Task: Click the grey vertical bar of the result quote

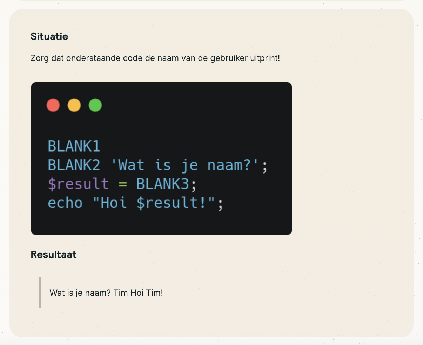Action: point(40,293)
